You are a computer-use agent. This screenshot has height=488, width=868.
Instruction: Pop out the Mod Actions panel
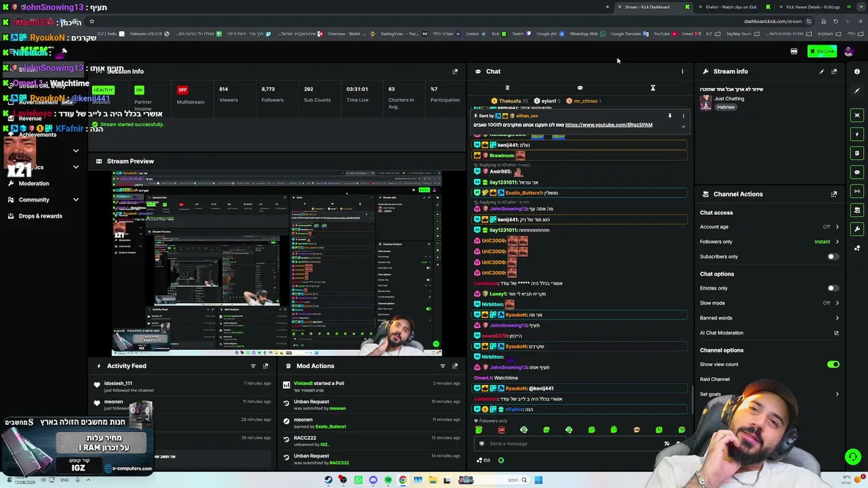(x=455, y=366)
